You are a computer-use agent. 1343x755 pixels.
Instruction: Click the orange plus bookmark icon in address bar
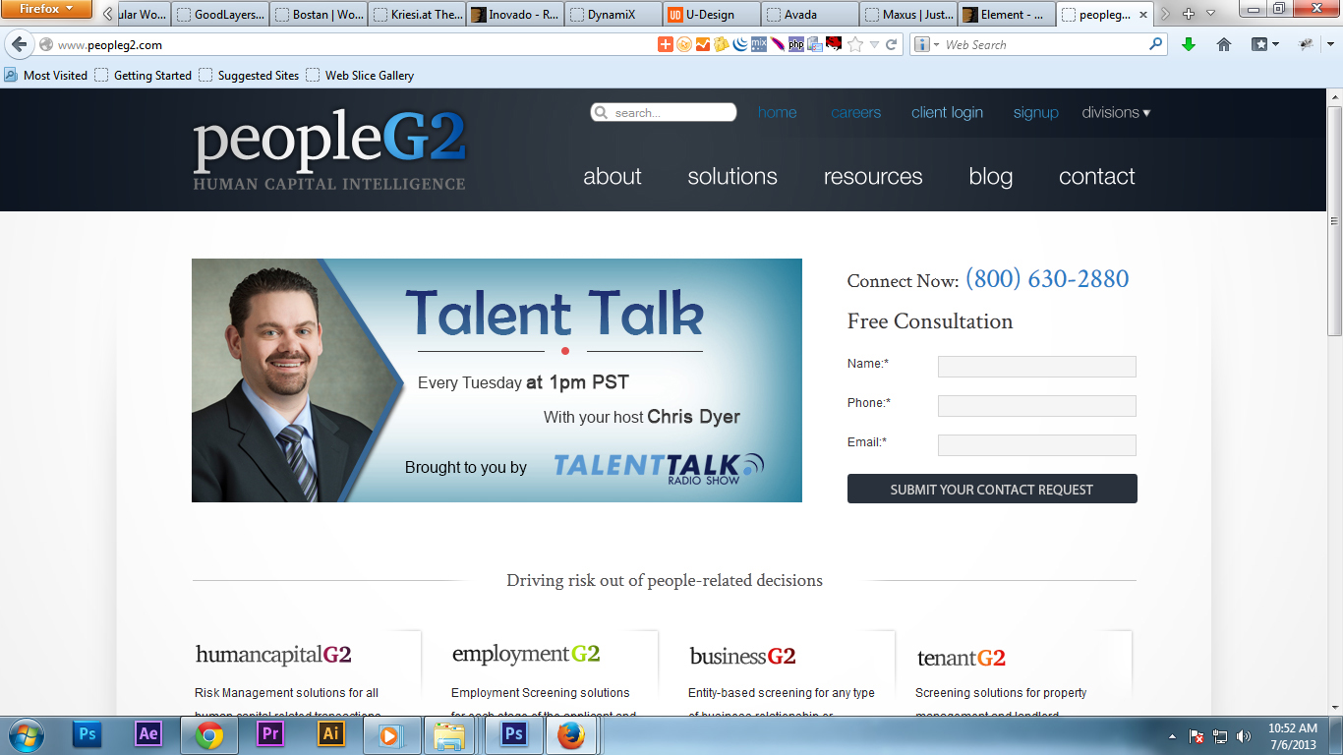tap(666, 44)
